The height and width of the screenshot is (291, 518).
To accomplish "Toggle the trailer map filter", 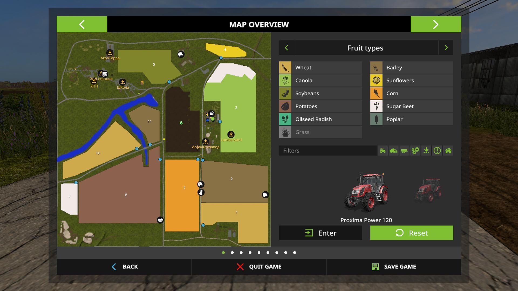I will click(x=404, y=151).
